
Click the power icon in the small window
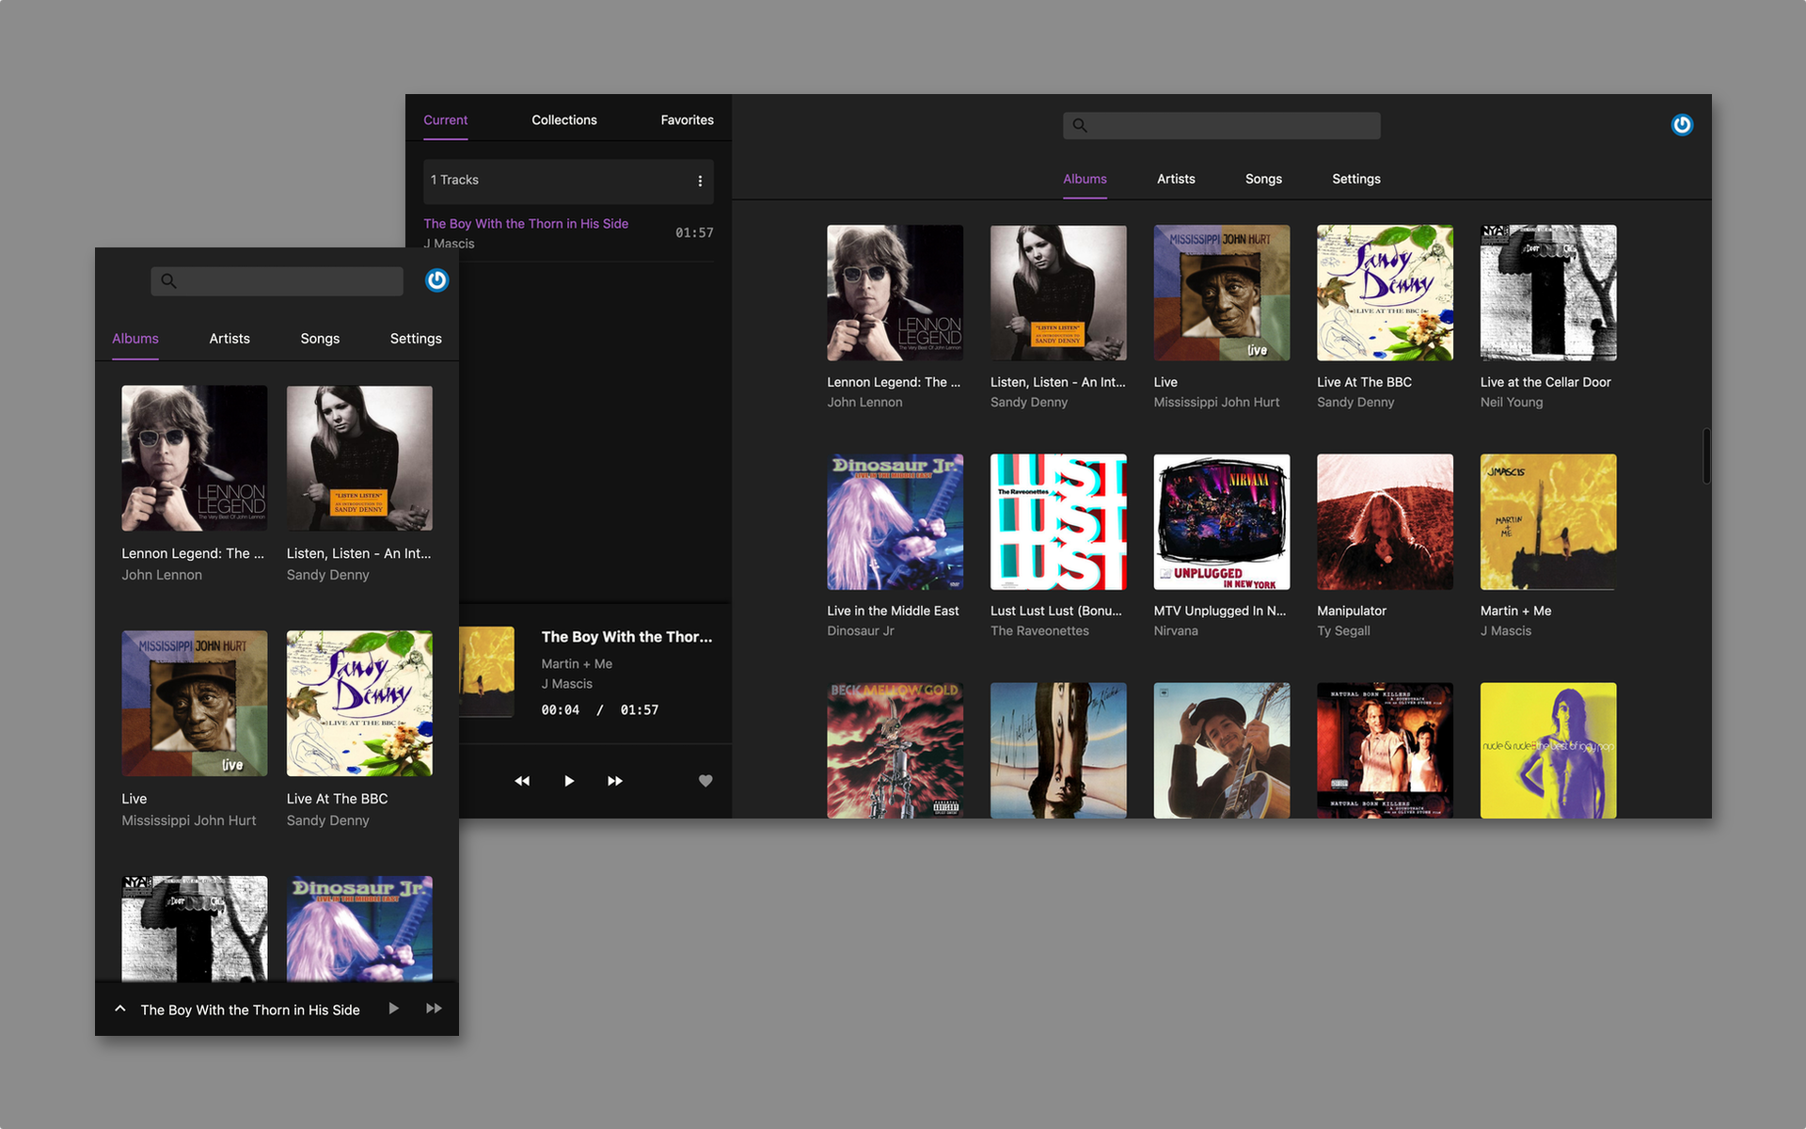click(x=436, y=280)
